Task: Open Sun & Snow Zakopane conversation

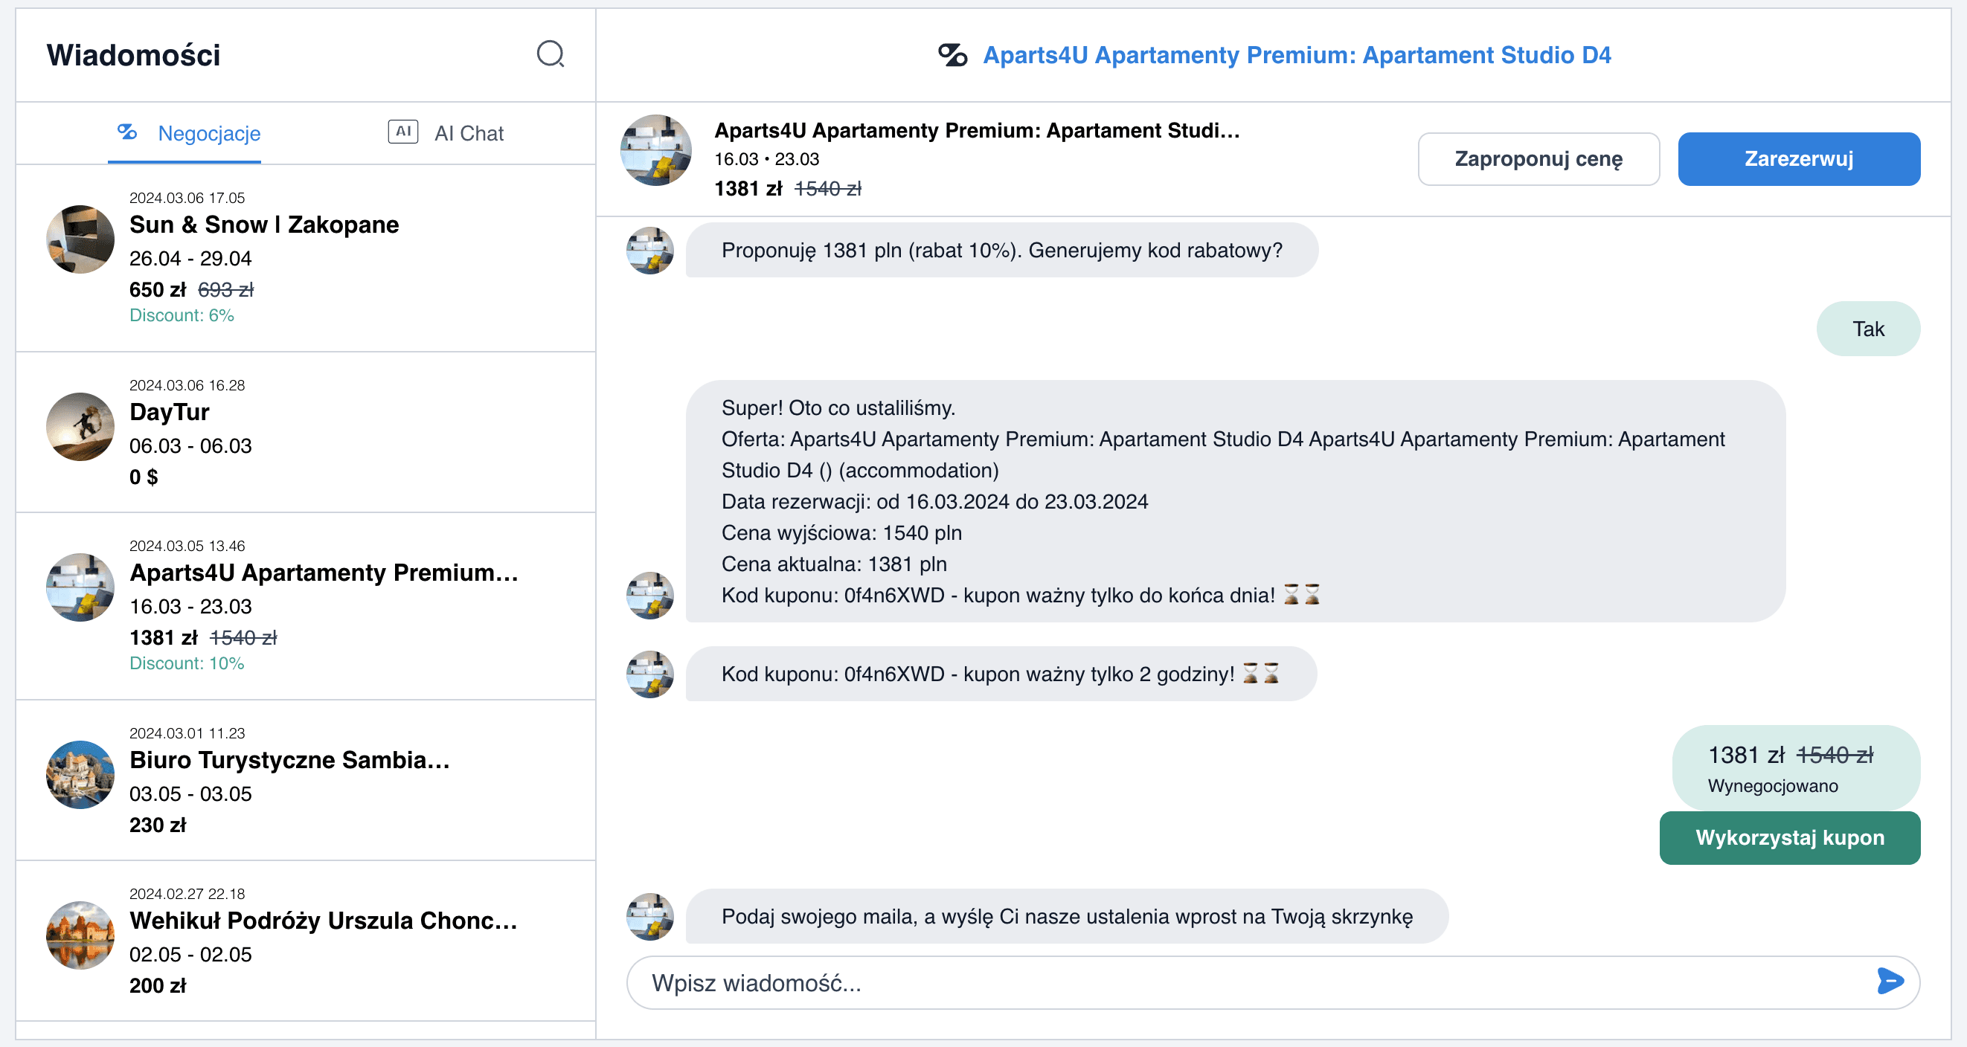Action: click(306, 258)
